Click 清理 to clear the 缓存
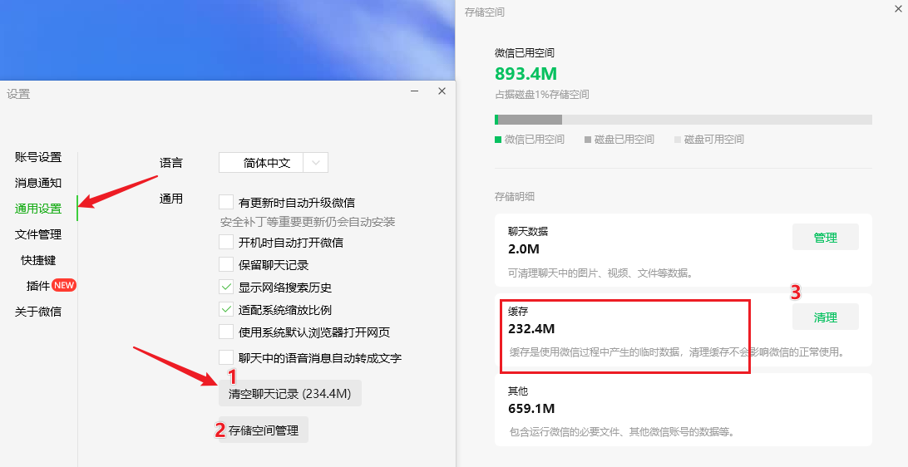The image size is (908, 467). [825, 317]
